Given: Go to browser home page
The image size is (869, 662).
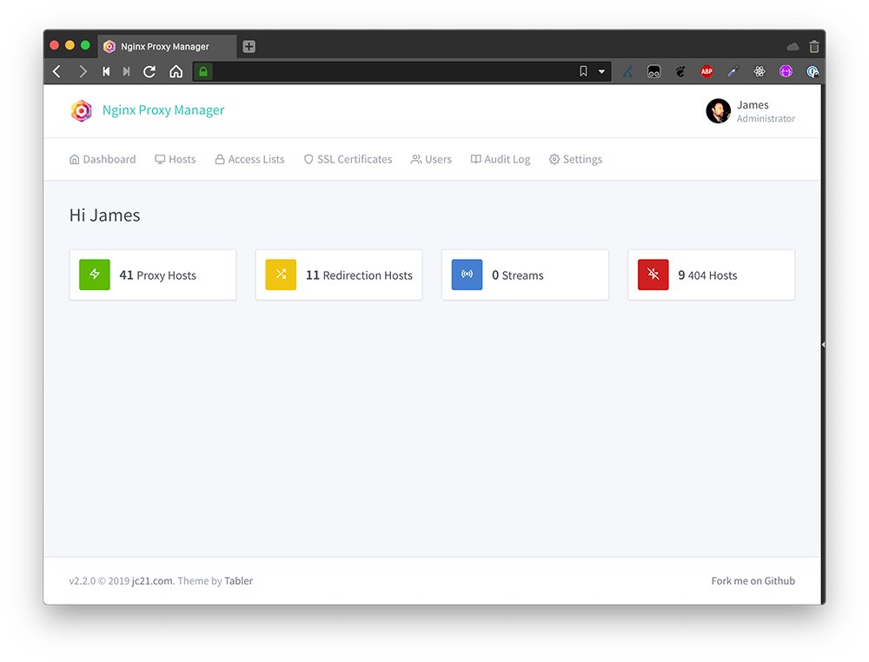Looking at the screenshot, I should (x=176, y=71).
